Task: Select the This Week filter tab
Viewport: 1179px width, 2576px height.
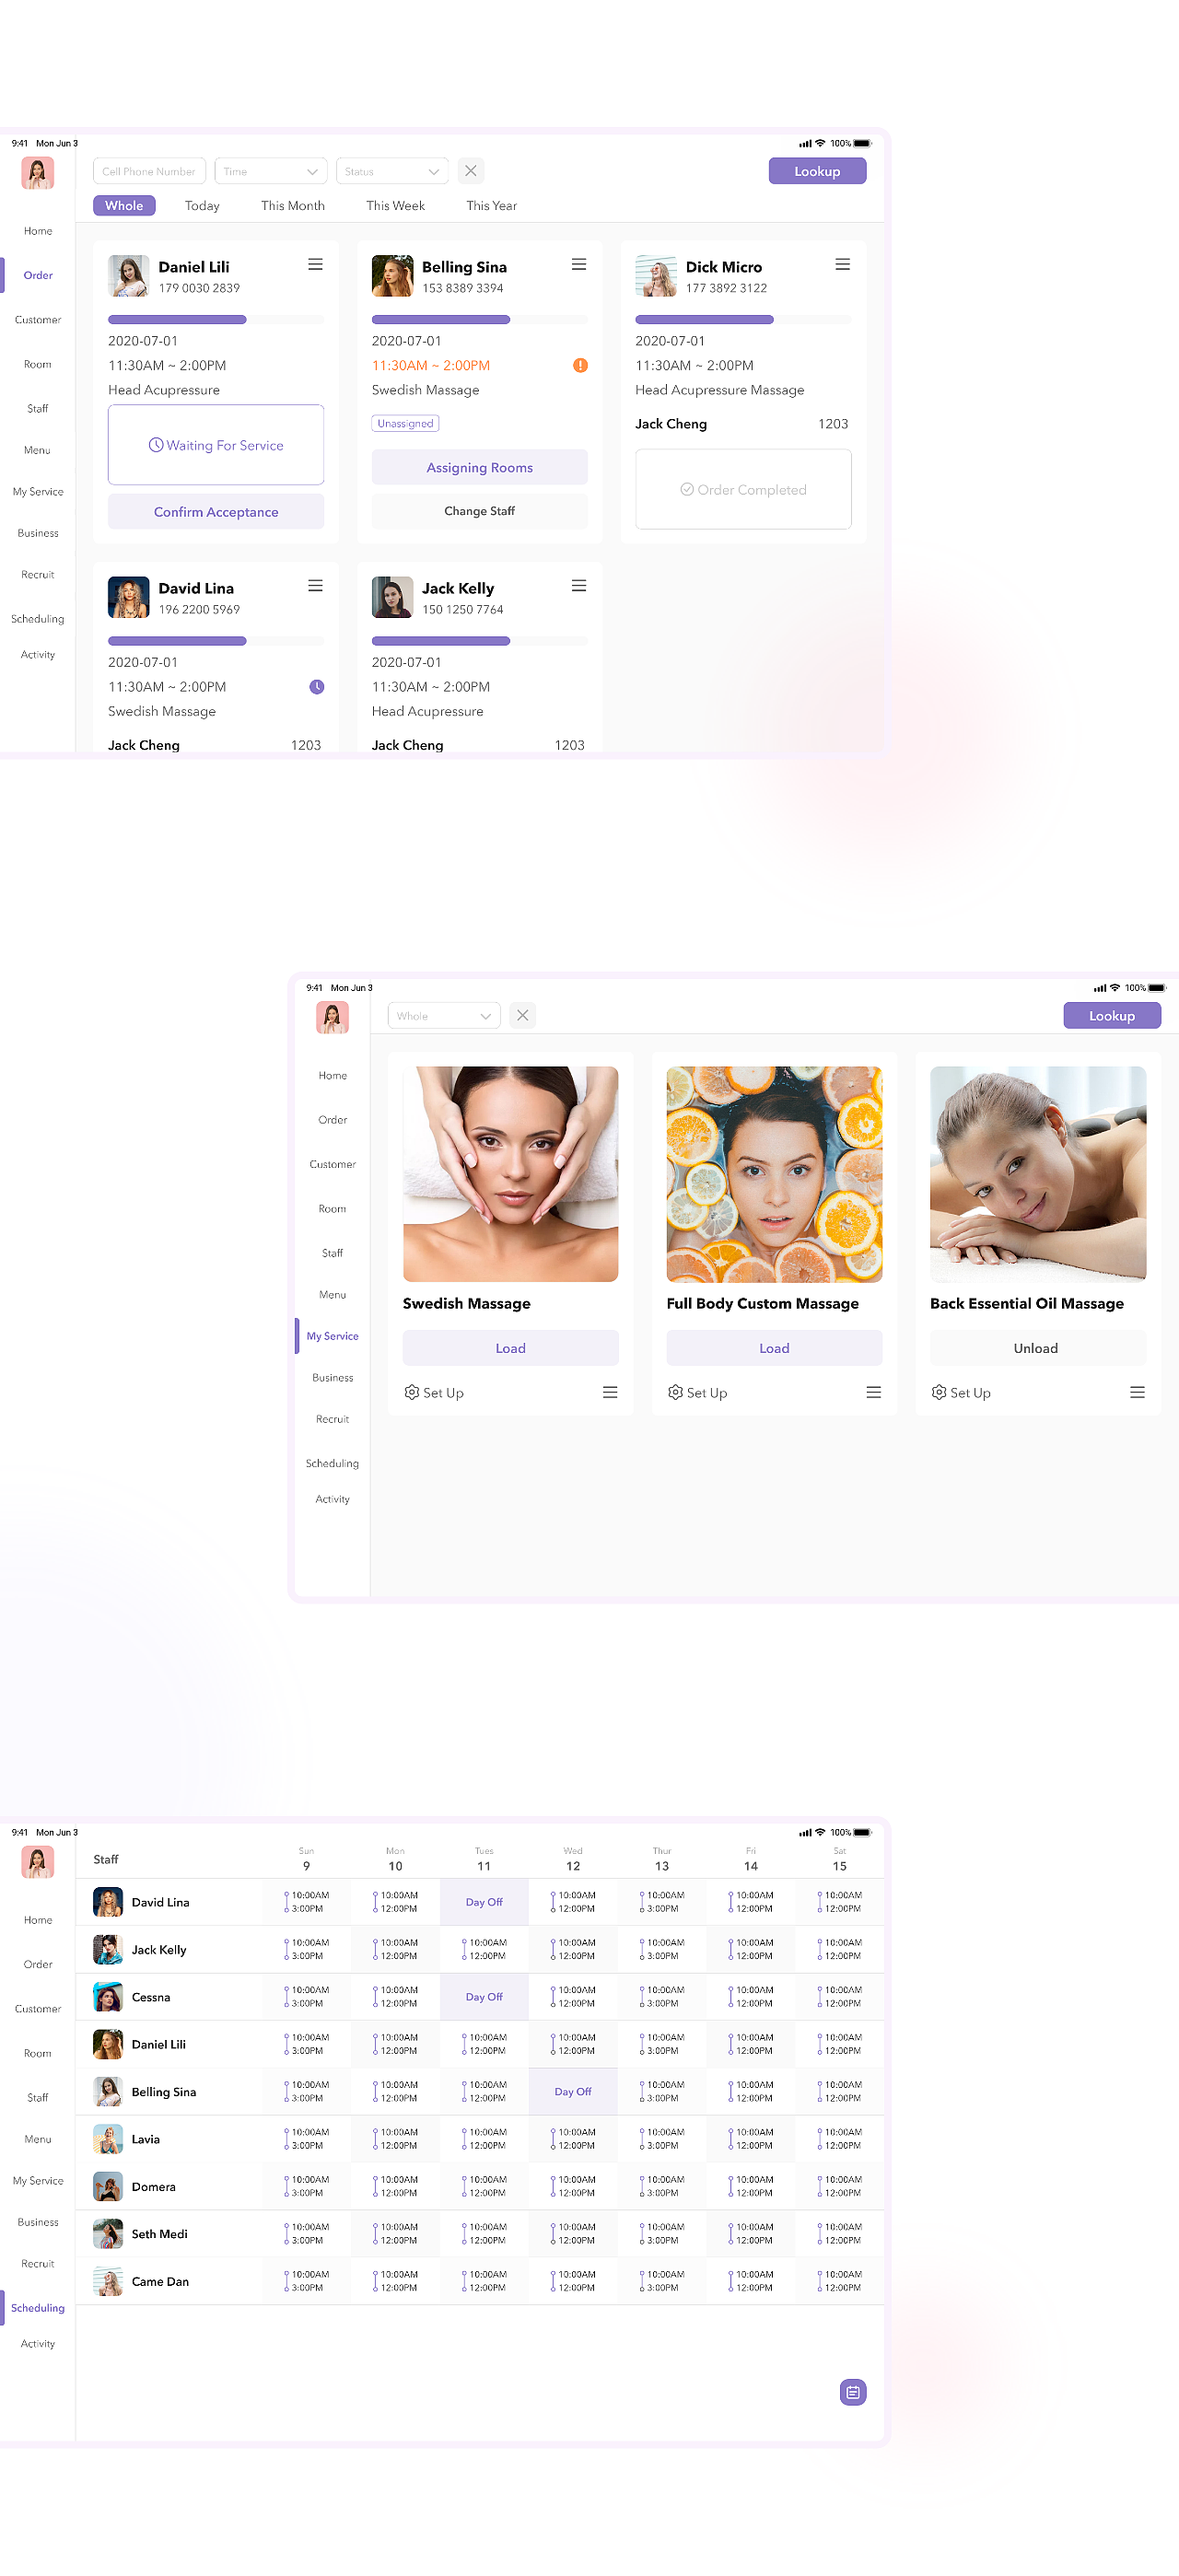Action: (x=396, y=205)
